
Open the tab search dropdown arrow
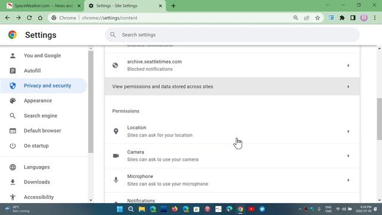[x=327, y=5]
